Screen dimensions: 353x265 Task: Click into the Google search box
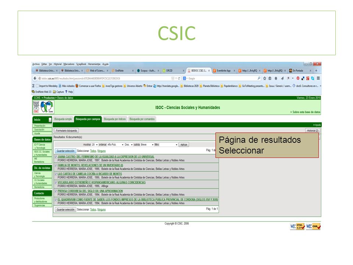[x=222, y=78]
